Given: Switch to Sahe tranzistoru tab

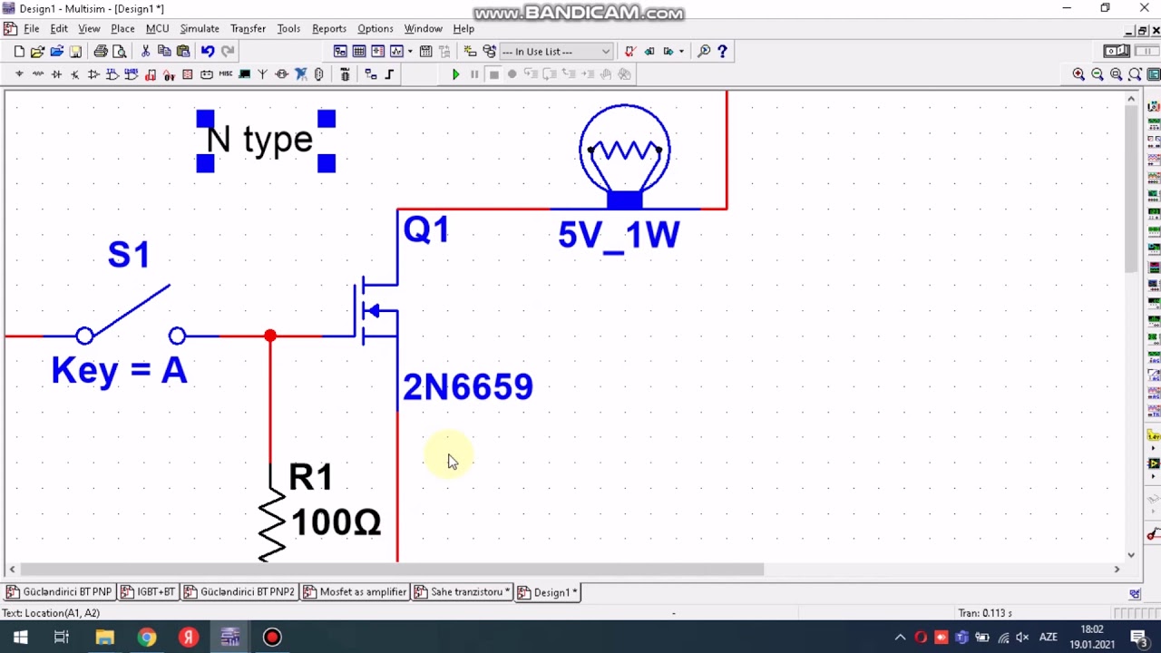Looking at the screenshot, I should click(x=462, y=592).
